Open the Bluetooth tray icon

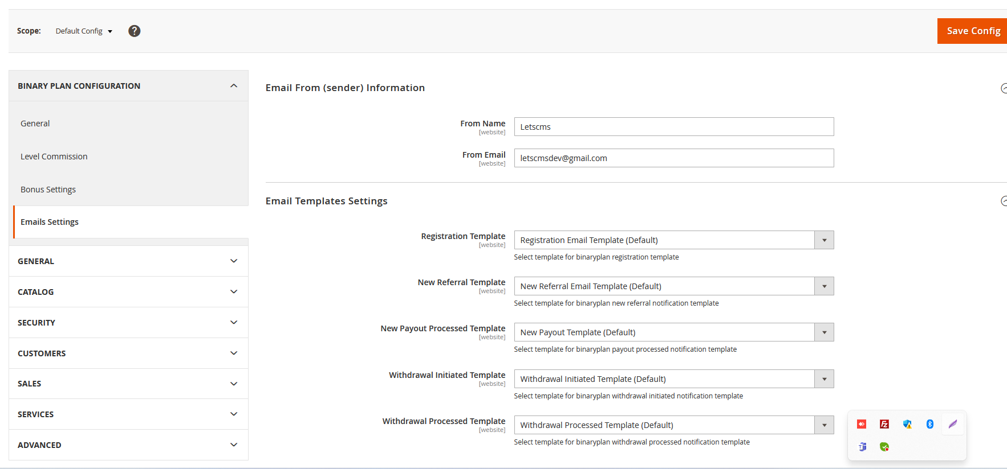point(930,424)
